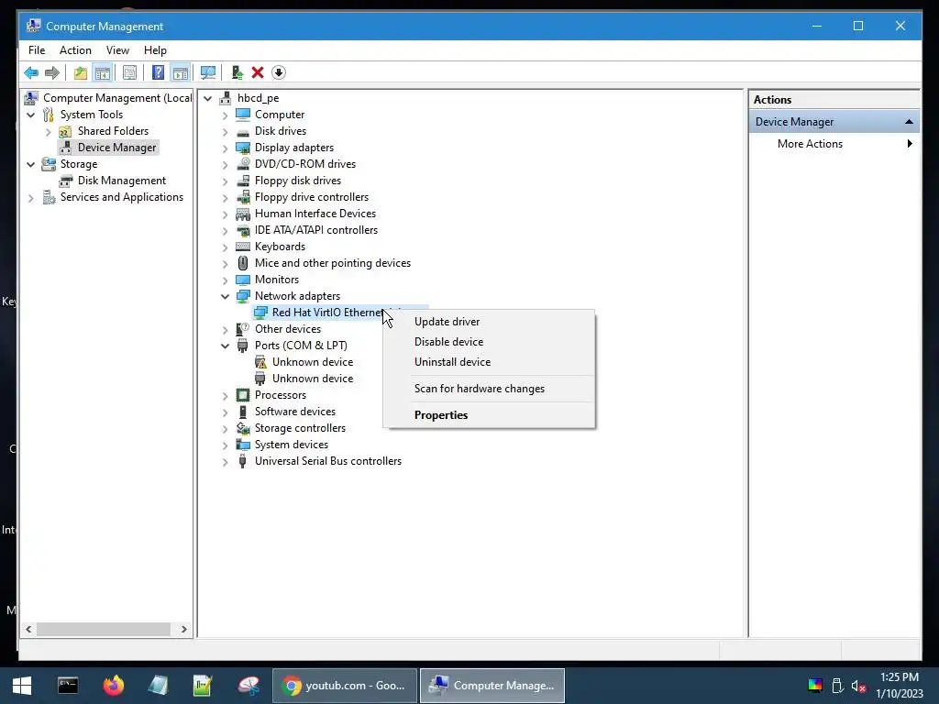Screen dimensions: 939x704
Task: Select Disk Management in left tree
Action: 122,181
